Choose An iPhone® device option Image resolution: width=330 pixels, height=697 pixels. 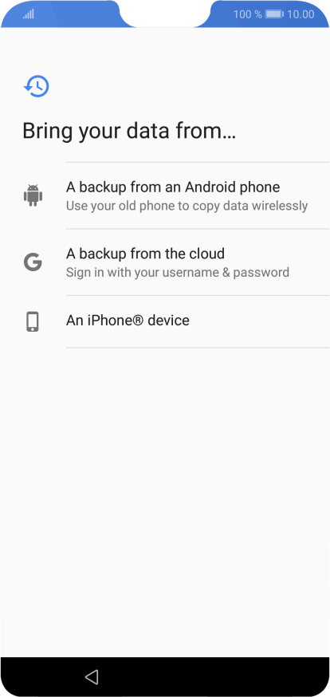[x=198, y=321]
